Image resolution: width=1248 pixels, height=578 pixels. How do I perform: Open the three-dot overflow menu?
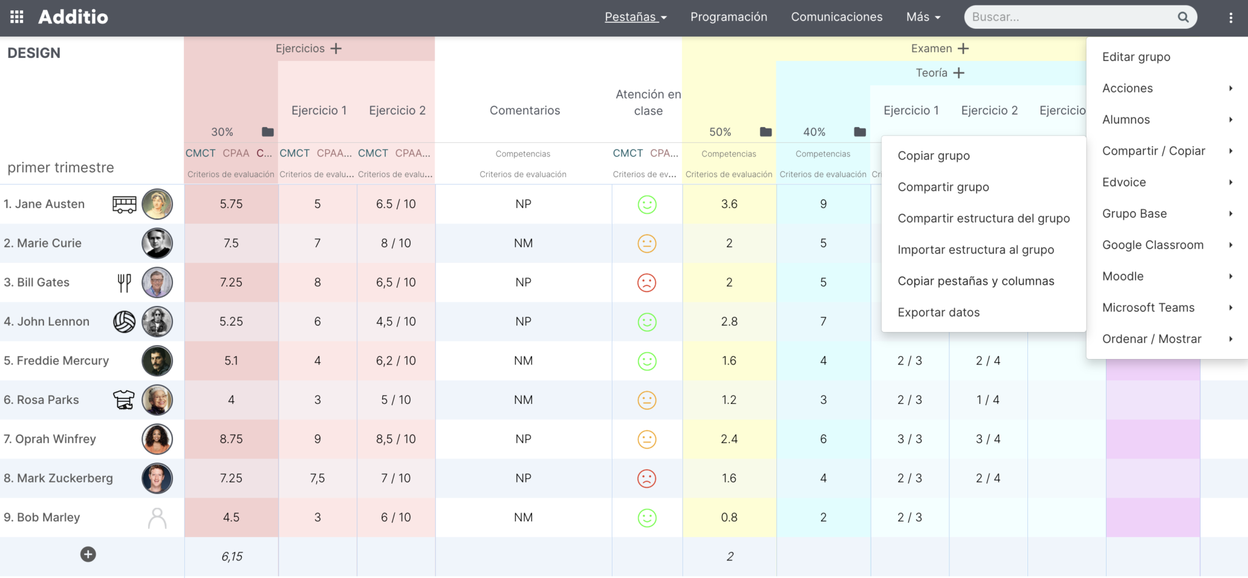point(1232,17)
